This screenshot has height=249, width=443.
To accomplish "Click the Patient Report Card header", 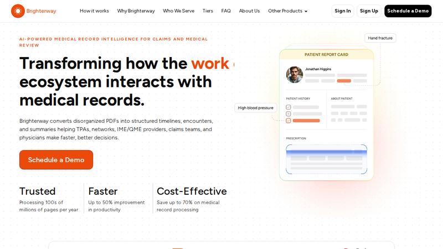I will (x=326, y=54).
